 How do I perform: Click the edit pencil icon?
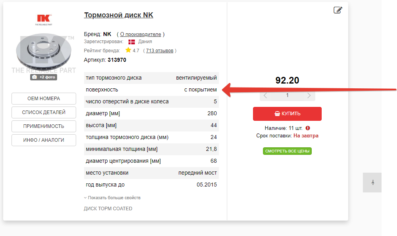point(338,10)
